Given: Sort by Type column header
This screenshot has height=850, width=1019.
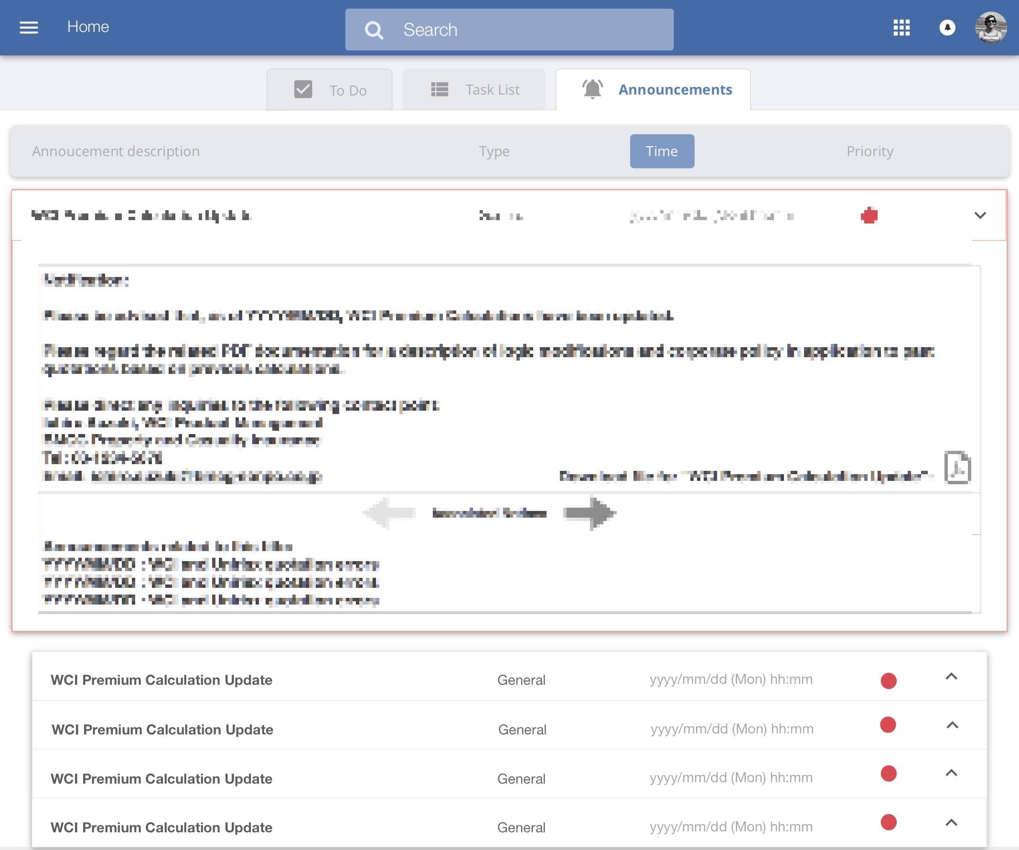Looking at the screenshot, I should coord(494,151).
